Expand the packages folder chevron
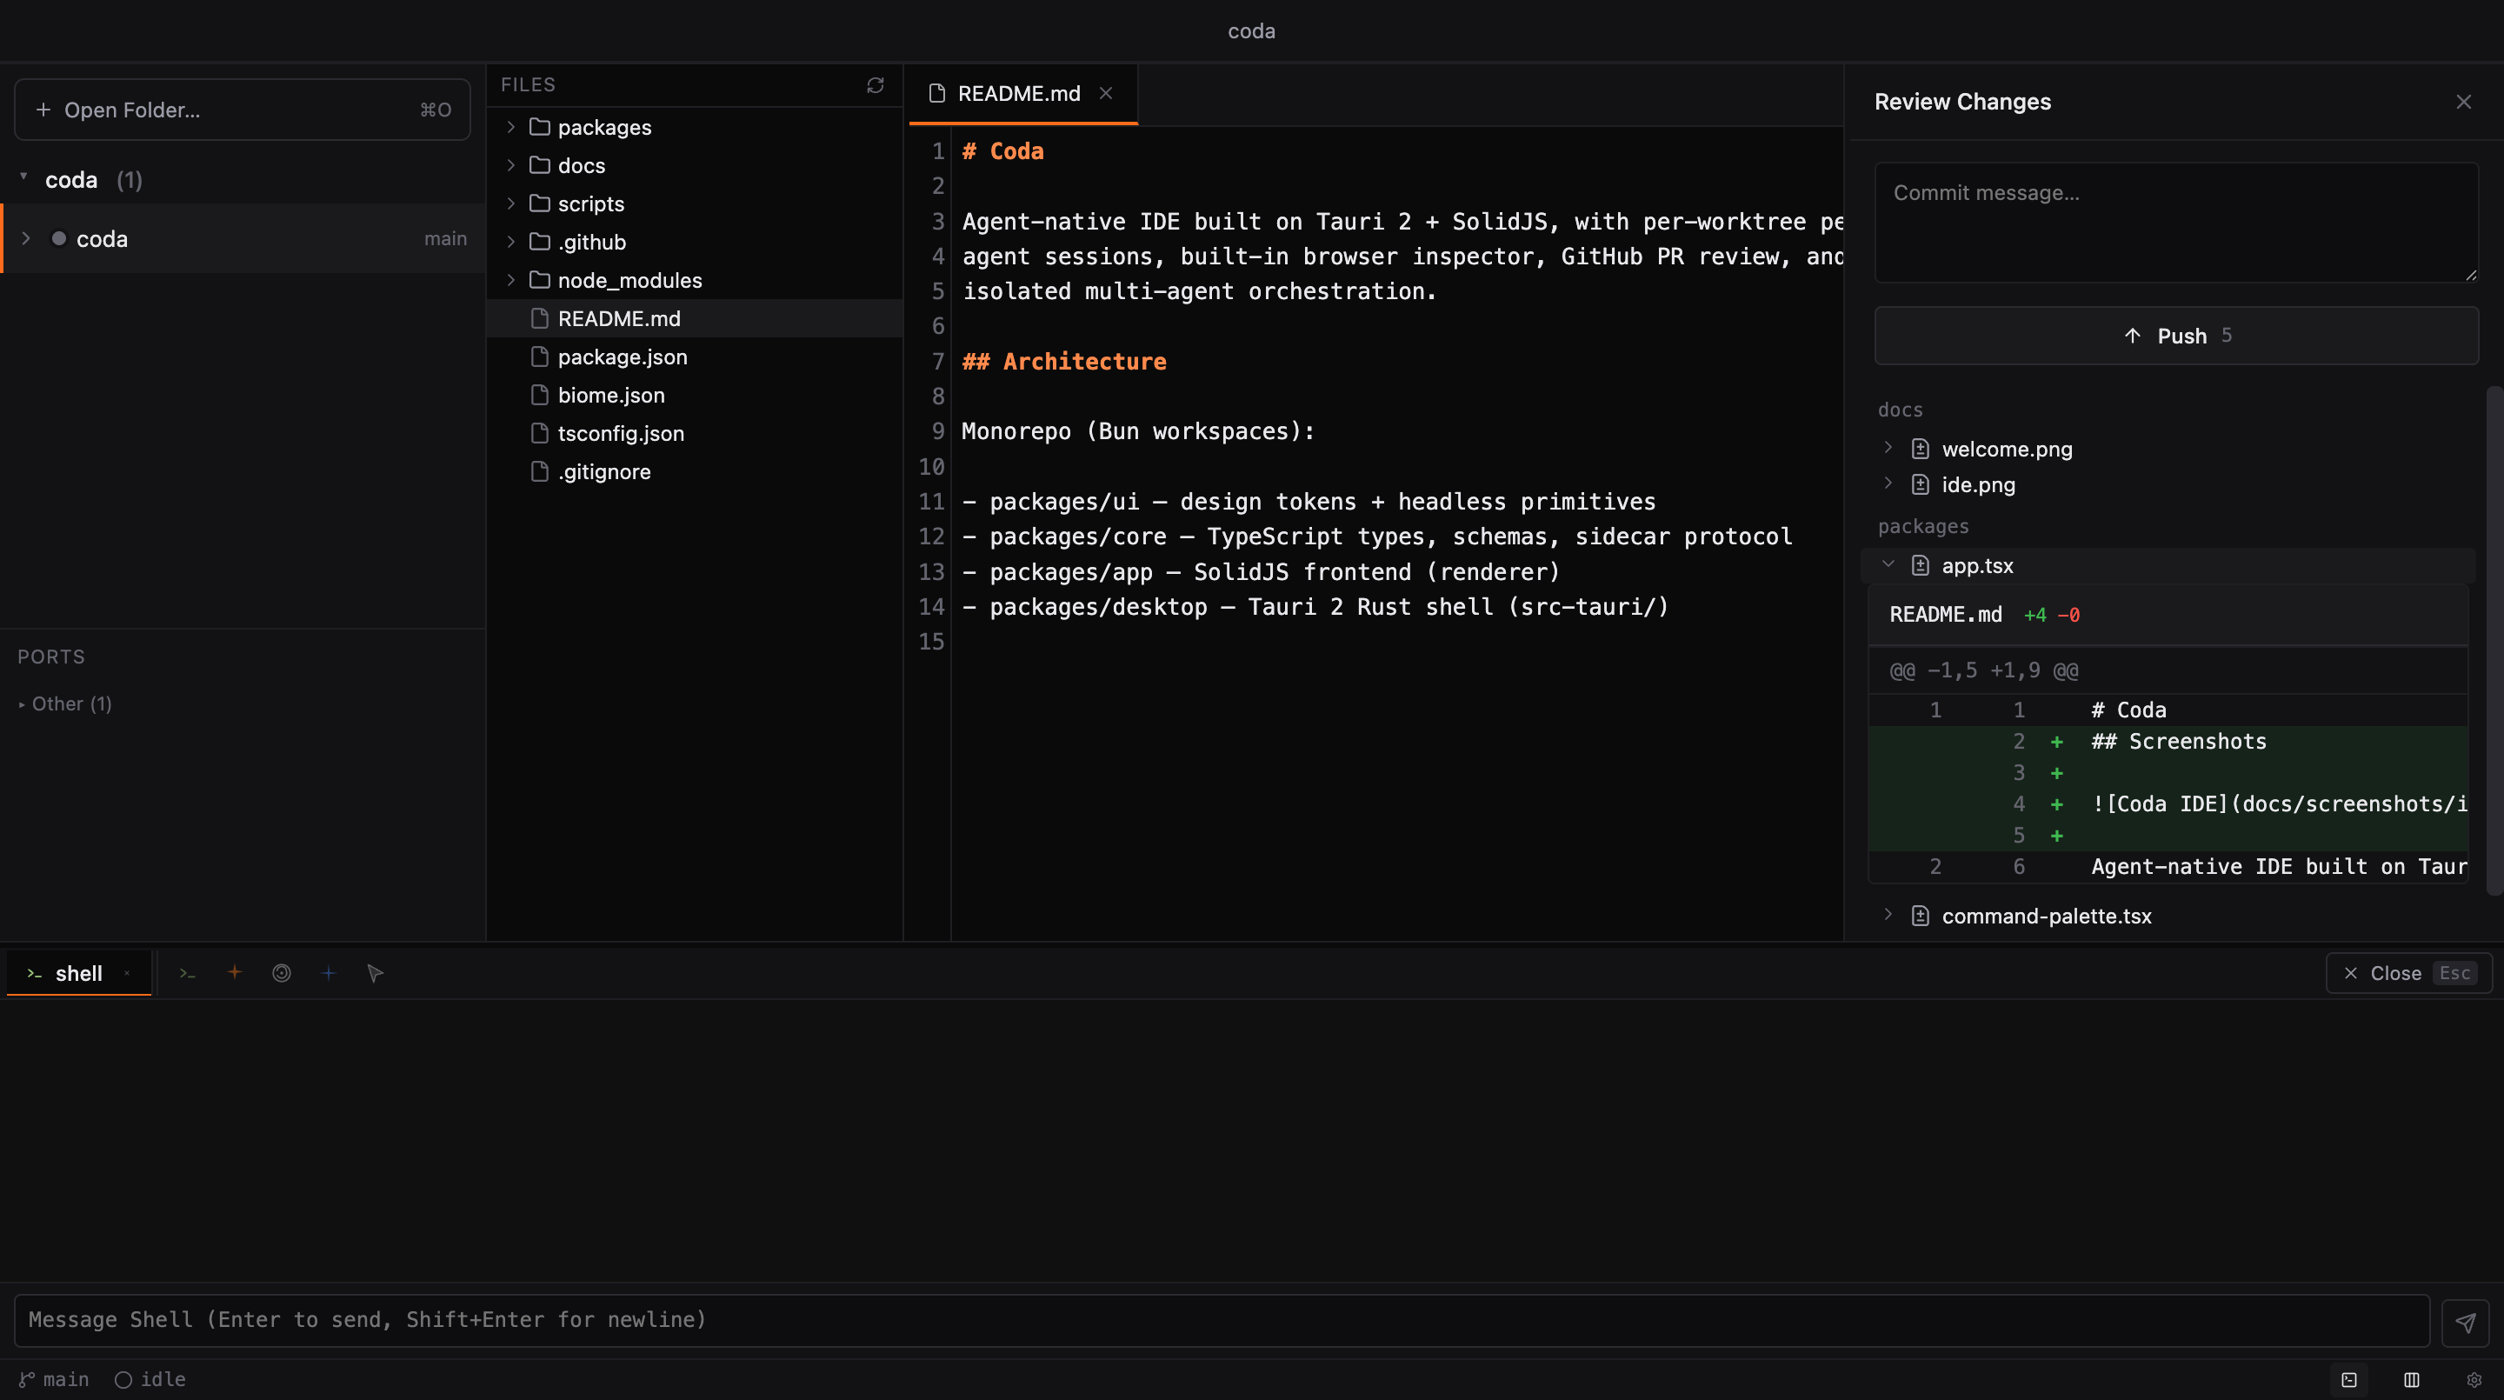This screenshot has width=2504, height=1400. pyautogui.click(x=510, y=126)
